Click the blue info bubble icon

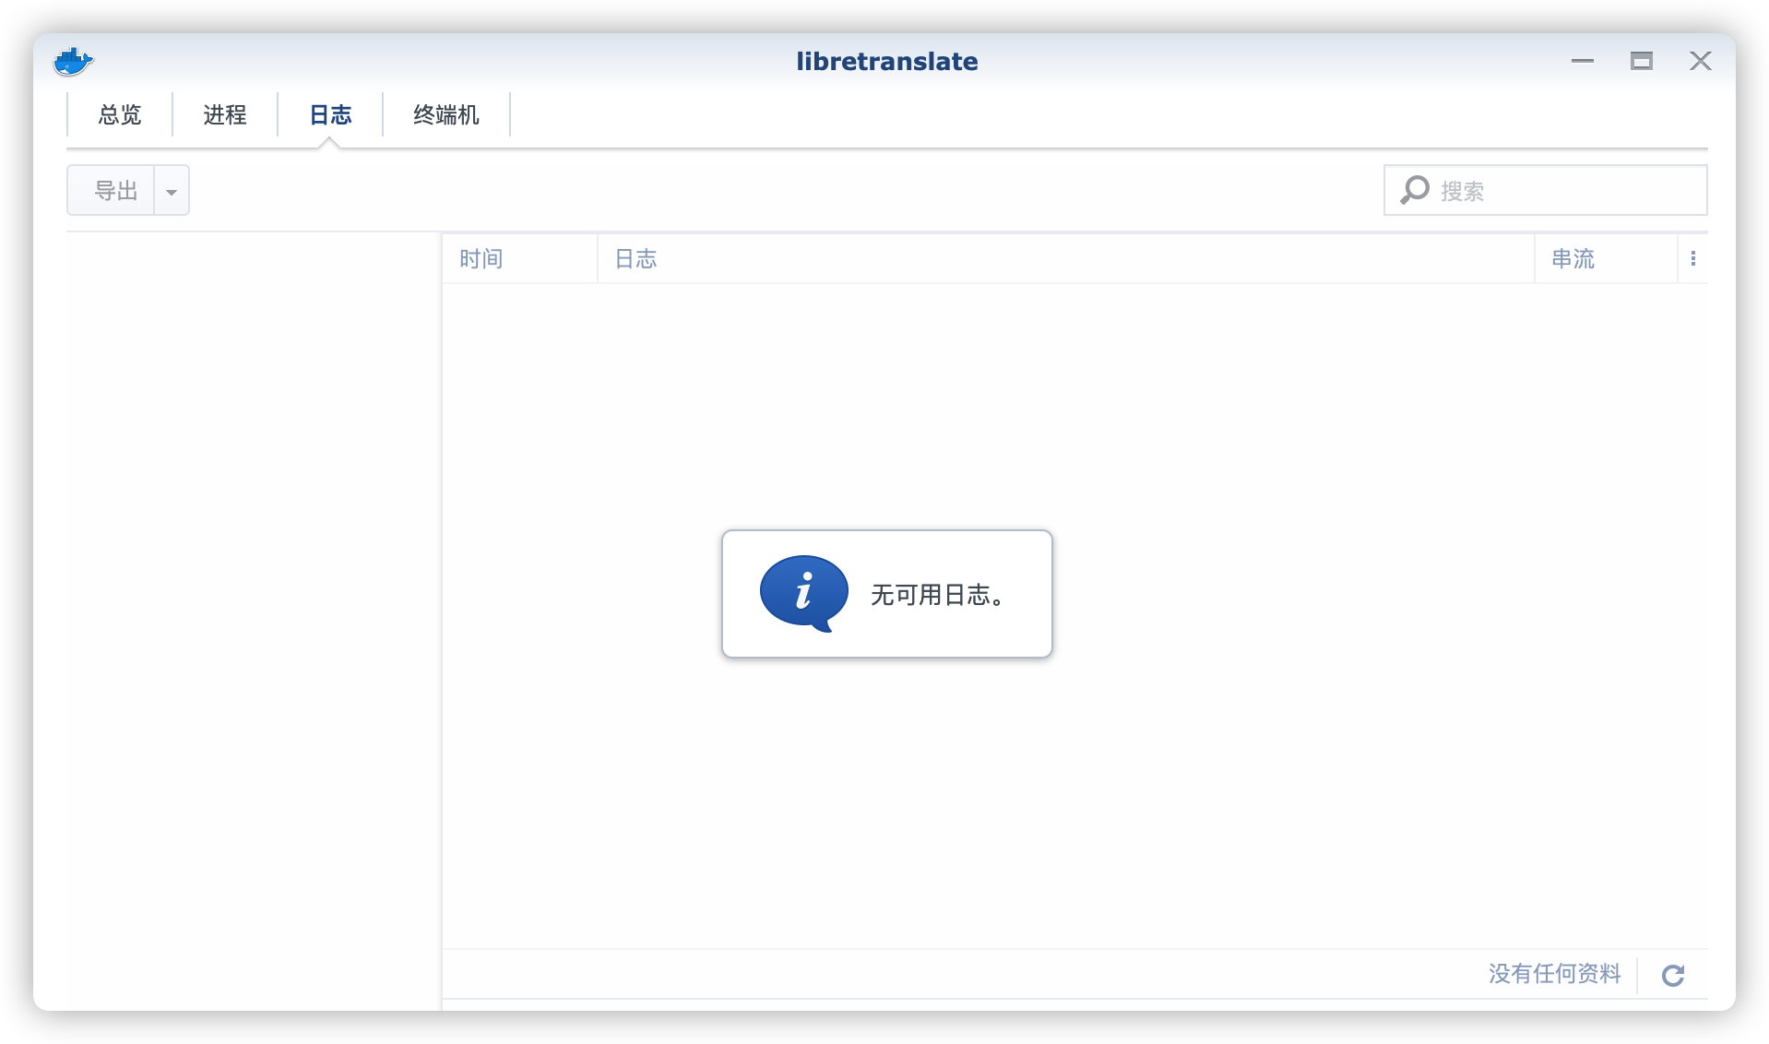pyautogui.click(x=803, y=593)
